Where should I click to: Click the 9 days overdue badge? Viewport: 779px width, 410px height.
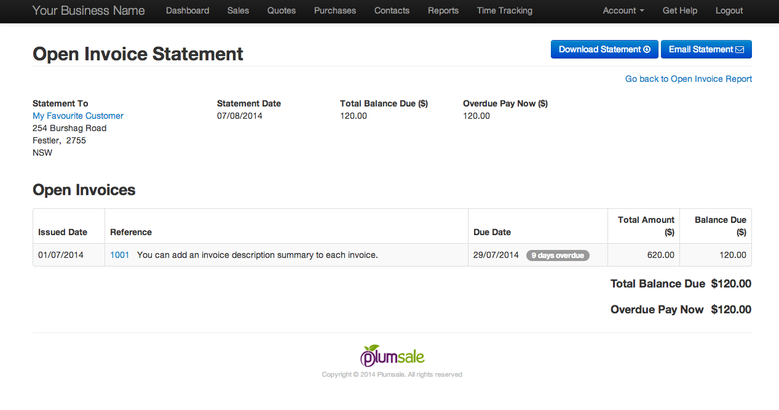coord(558,255)
